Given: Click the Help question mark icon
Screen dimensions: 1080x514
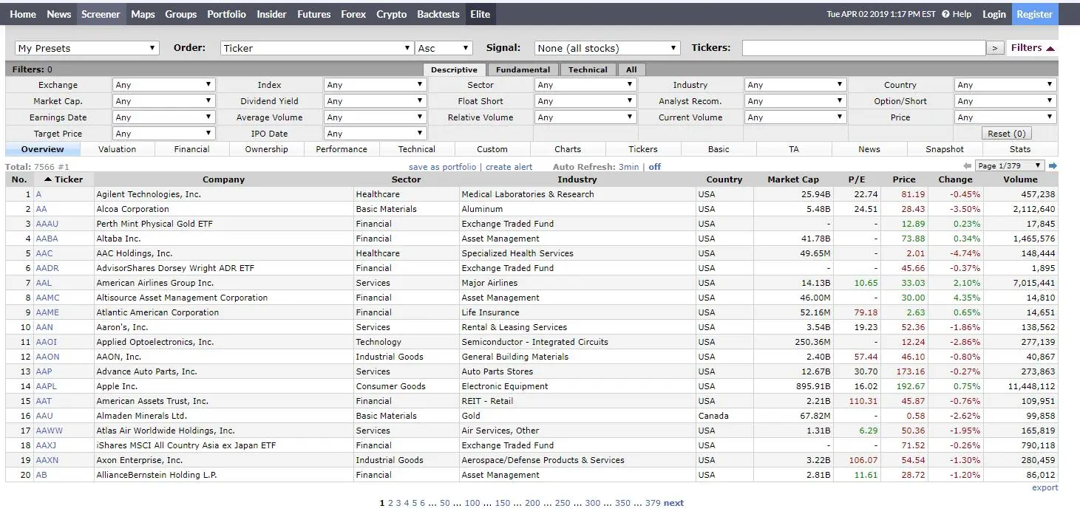Looking at the screenshot, I should click(x=945, y=14).
